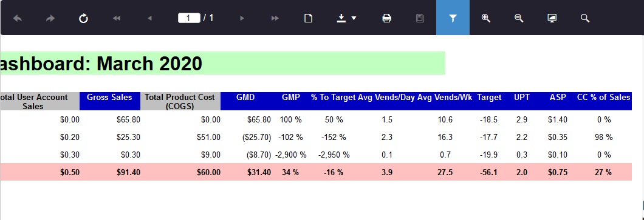Select the -2,950 % to target cell
Viewport: 644px width, 220px height.
(334, 155)
